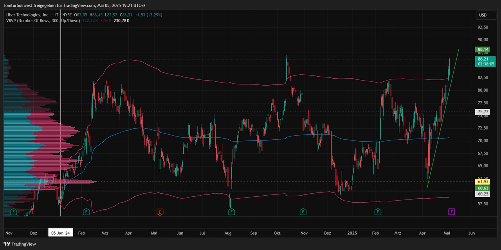Image resolution: width=501 pixels, height=250 pixels.
Task: Click the Dez label right of 05 Jan '24
Action: [328, 233]
